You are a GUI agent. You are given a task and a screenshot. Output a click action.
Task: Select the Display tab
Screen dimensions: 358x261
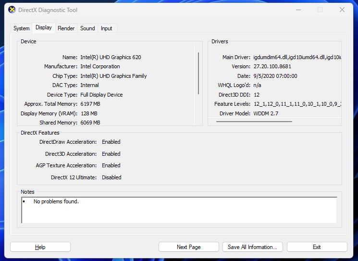pos(44,27)
